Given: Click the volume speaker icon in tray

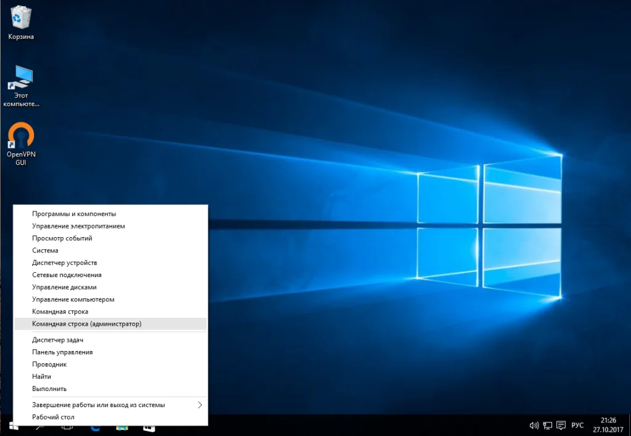Looking at the screenshot, I should coord(534,425).
